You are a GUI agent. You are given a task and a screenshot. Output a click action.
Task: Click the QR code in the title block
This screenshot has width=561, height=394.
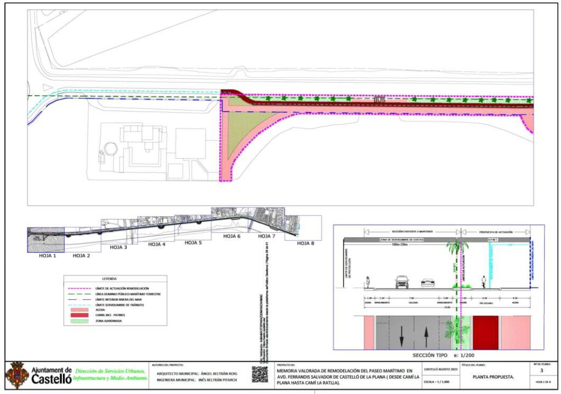point(260,374)
